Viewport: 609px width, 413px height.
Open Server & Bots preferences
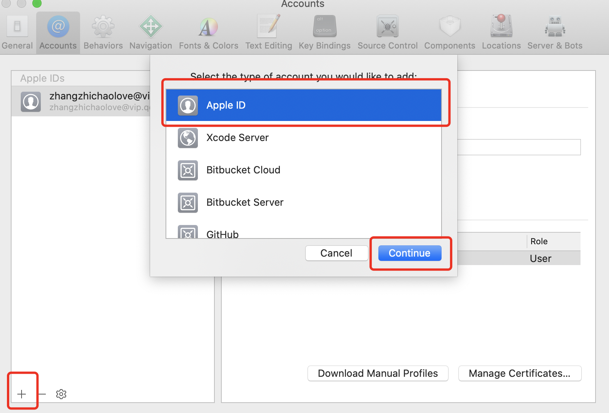coord(555,33)
